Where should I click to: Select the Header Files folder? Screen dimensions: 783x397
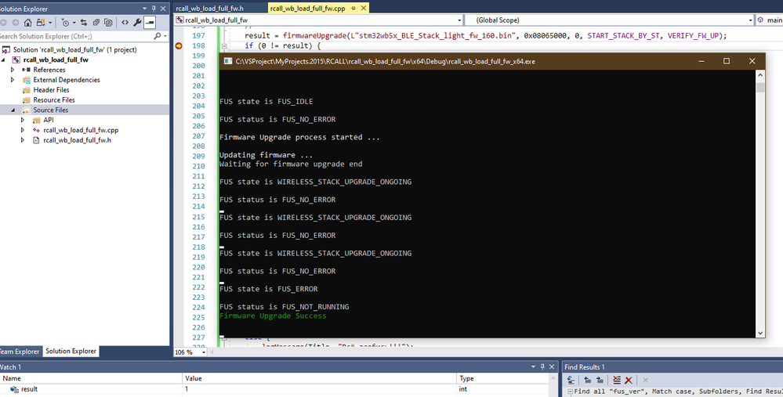[x=51, y=90]
